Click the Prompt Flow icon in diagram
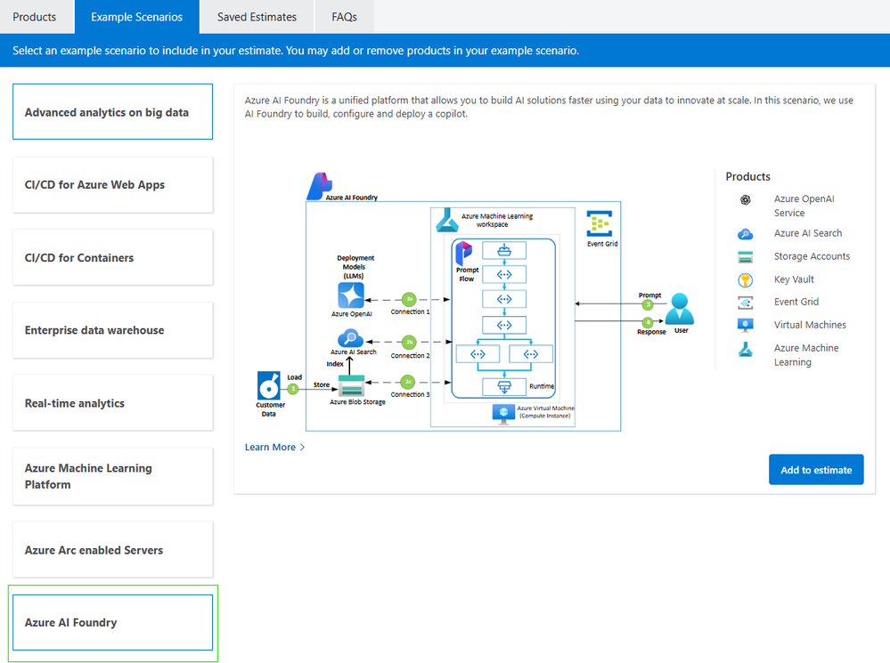The image size is (890, 663). click(x=464, y=253)
